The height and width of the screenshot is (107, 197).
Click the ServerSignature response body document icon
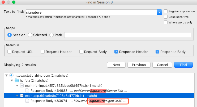27,90
